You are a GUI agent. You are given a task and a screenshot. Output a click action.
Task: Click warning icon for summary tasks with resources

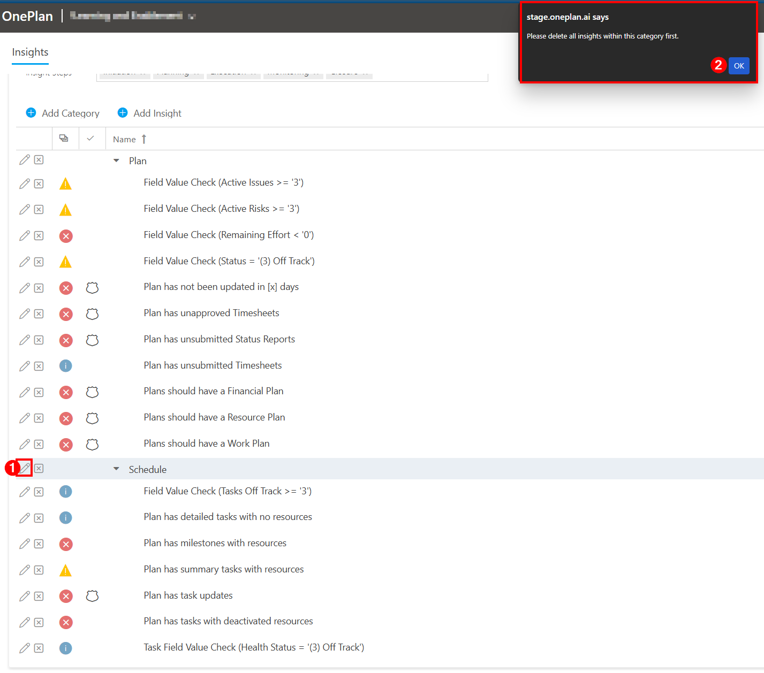coord(65,570)
